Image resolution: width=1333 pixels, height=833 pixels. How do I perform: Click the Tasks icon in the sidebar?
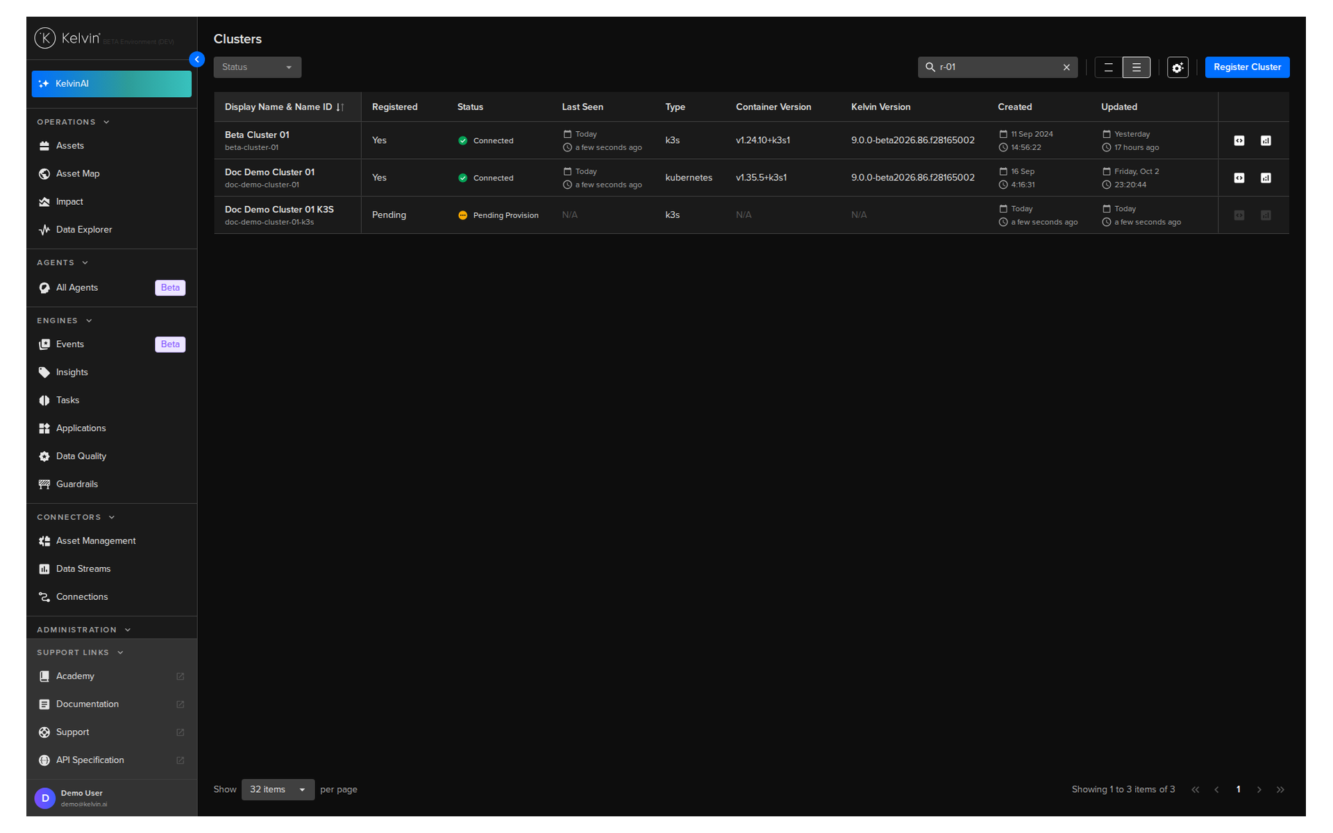coord(44,401)
